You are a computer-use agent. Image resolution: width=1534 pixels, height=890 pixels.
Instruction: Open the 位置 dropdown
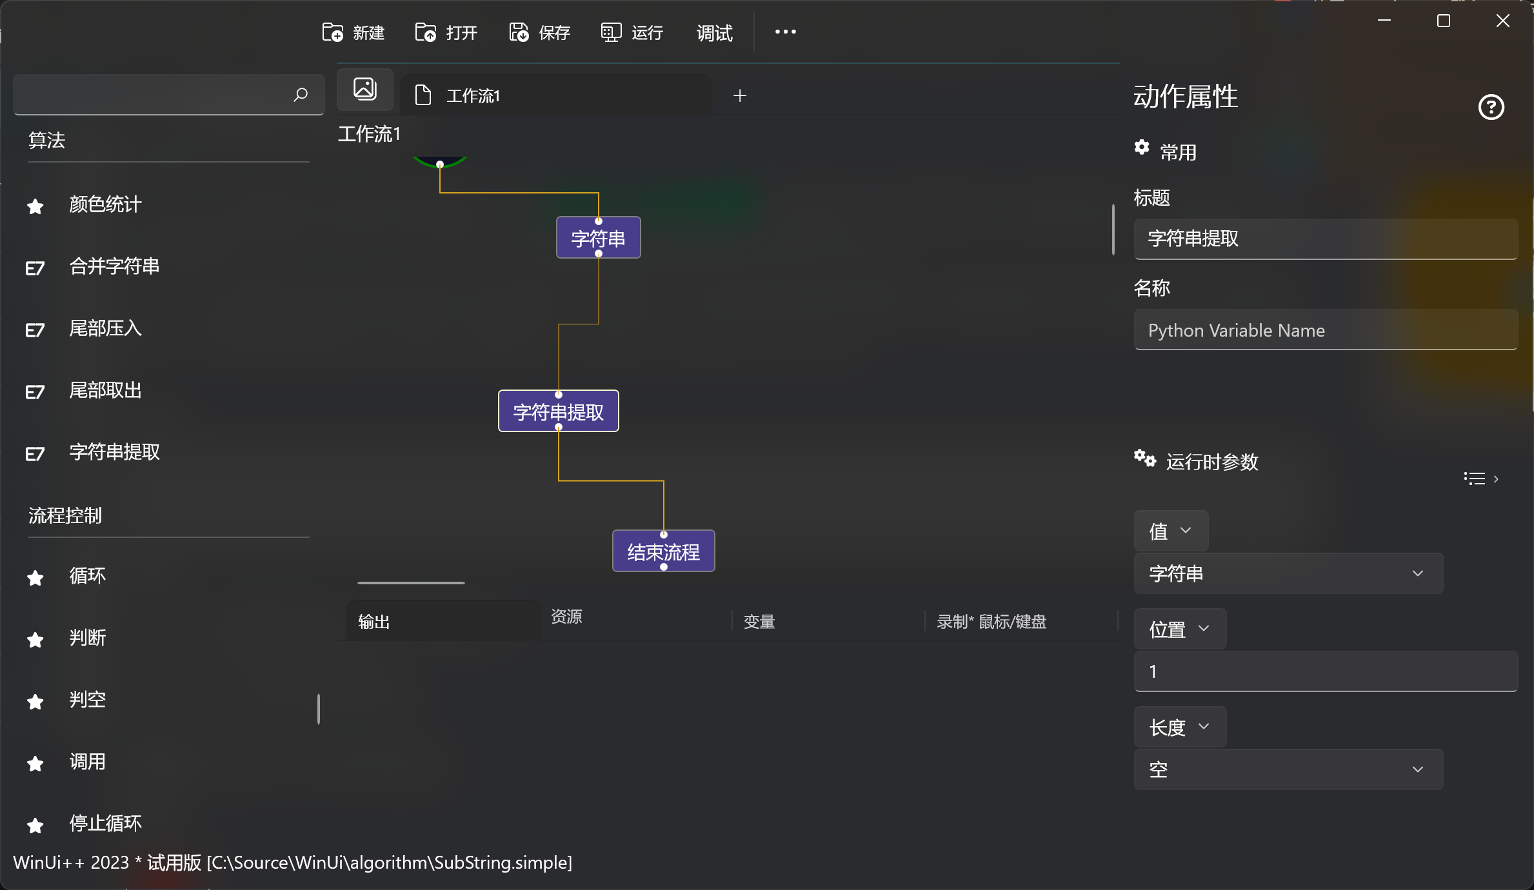[x=1179, y=629]
